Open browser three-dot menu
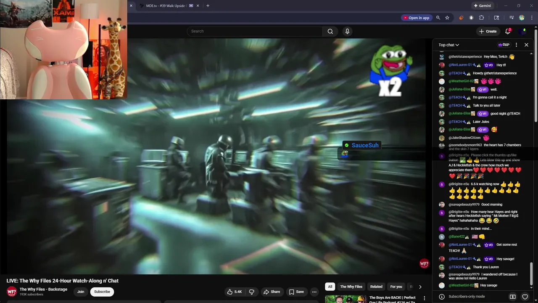538x303 pixels. coord(532,18)
